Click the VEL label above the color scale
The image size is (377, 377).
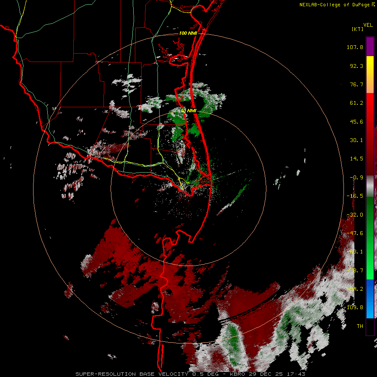[x=368, y=25]
